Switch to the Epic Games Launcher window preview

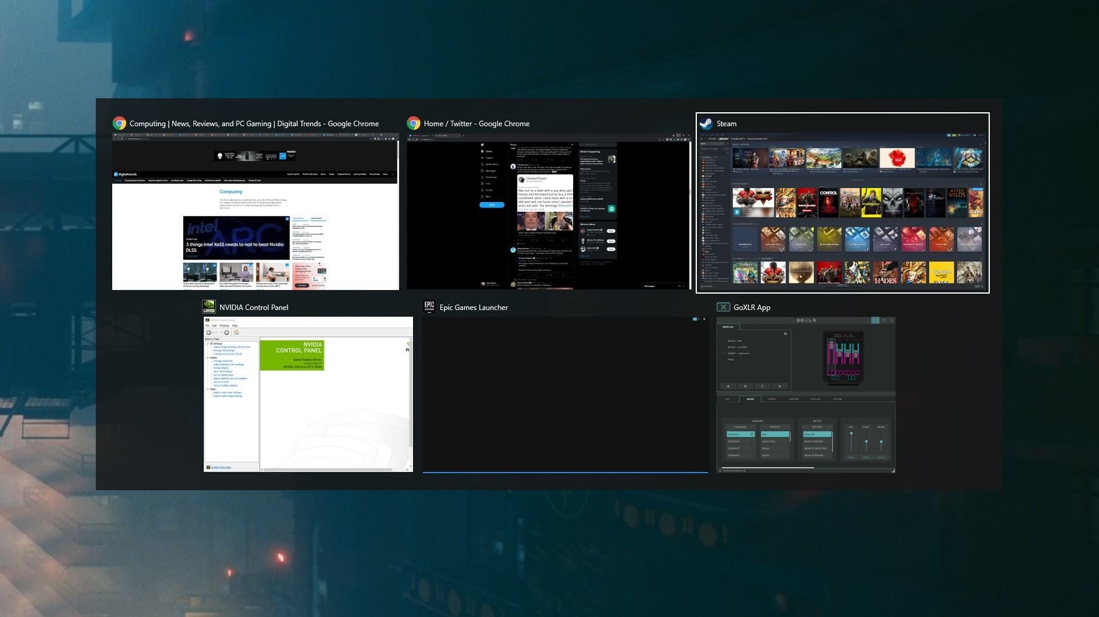coord(565,394)
